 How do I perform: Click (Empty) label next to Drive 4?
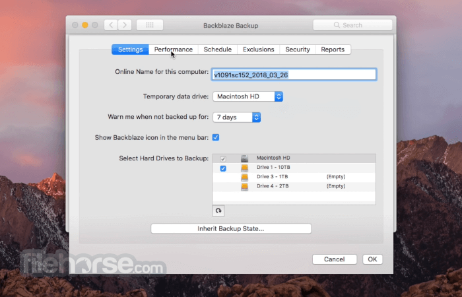pyautogui.click(x=336, y=186)
